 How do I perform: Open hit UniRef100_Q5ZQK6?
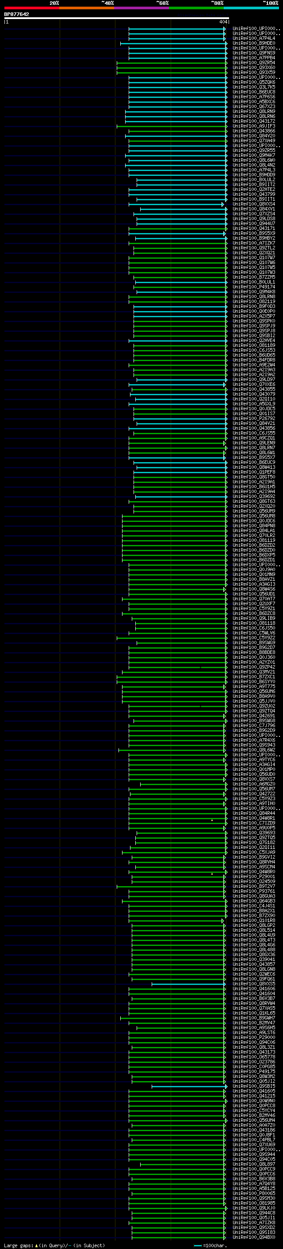click(253, 82)
